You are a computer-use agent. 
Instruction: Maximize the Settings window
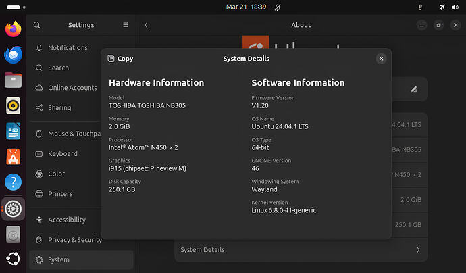tap(438, 25)
